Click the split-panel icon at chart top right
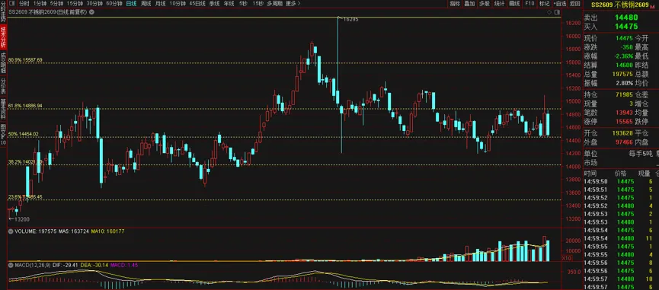 coord(556,13)
